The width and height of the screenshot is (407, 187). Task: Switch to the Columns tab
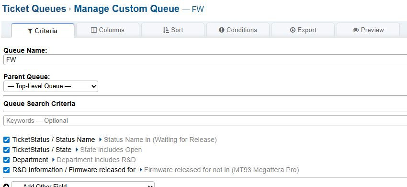click(x=108, y=30)
